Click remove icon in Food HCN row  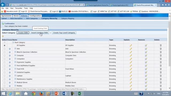[x=146, y=69]
